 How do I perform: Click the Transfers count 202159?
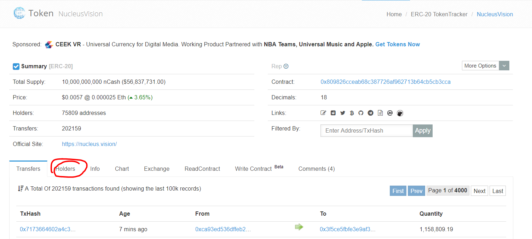[71, 128]
